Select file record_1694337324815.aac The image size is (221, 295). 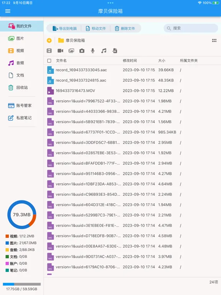click(132, 80)
